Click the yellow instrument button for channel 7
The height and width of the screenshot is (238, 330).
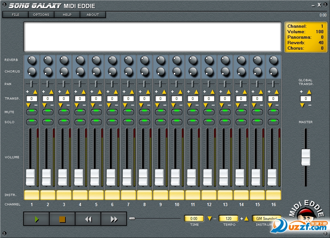click(x=128, y=195)
